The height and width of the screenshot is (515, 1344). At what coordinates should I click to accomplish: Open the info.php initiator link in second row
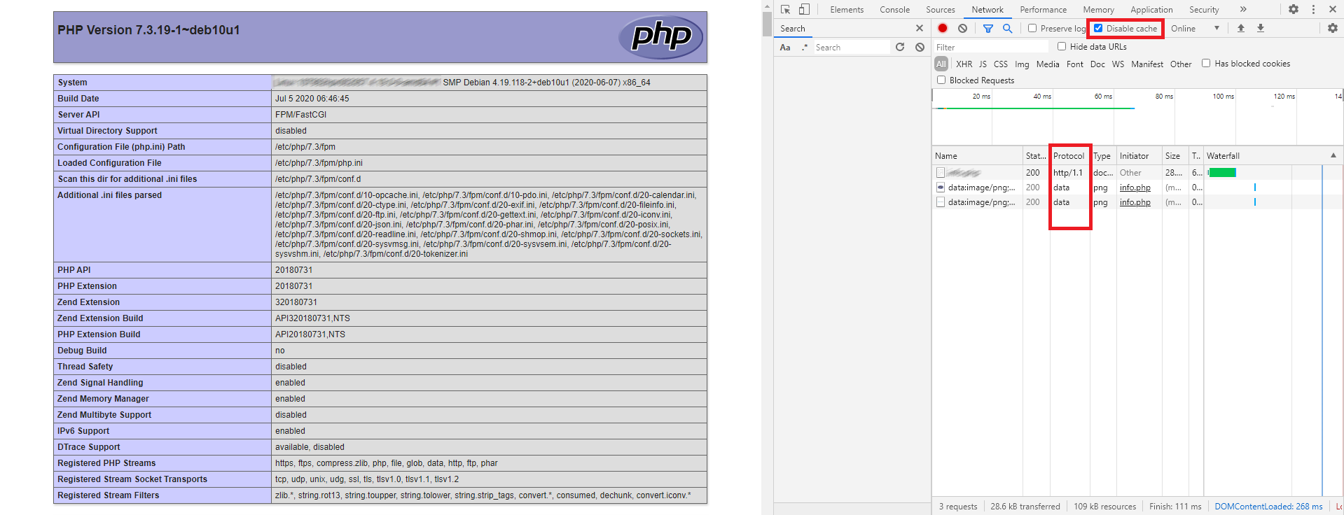[1135, 188]
